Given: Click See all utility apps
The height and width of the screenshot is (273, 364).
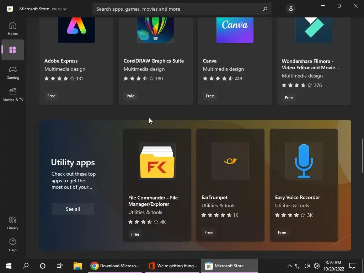Looking at the screenshot, I should tap(73, 209).
